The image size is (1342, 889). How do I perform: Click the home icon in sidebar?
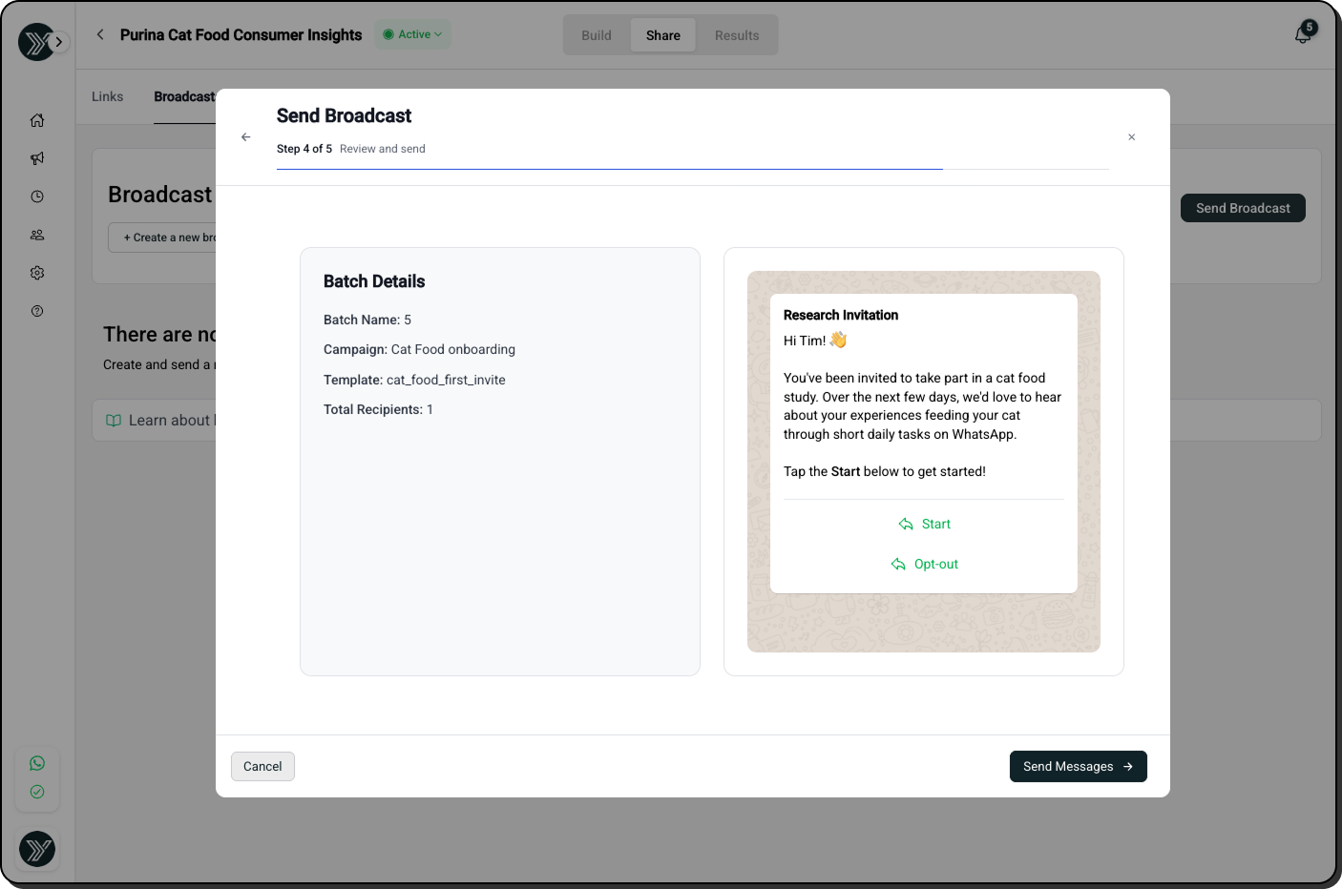point(37,120)
